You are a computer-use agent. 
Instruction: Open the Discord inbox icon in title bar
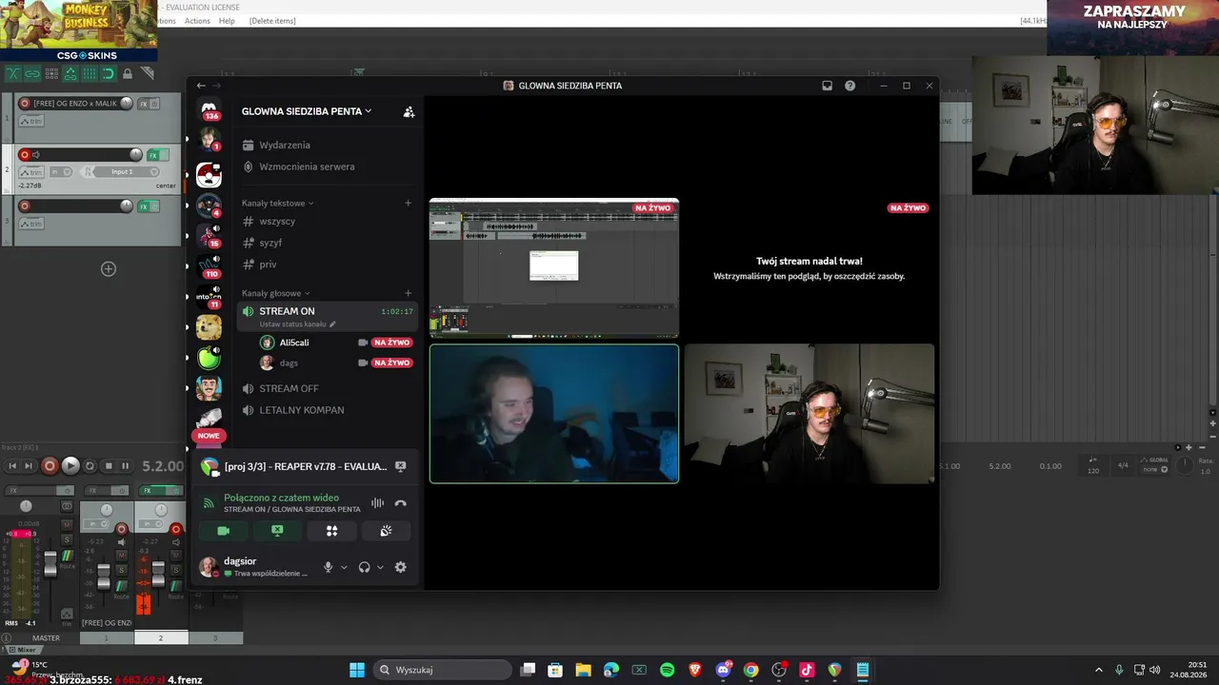[827, 86]
